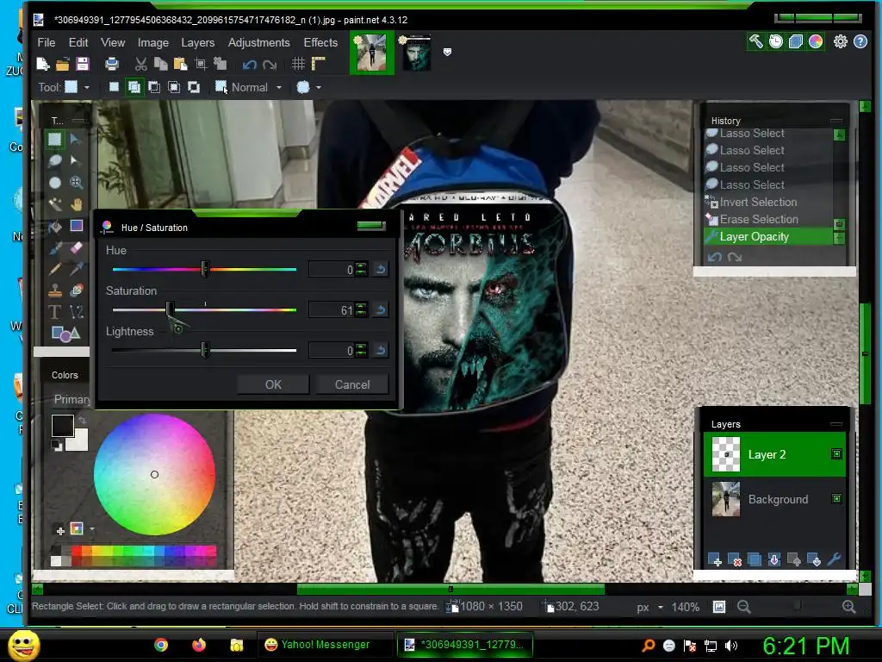Toggle the Layers window button
Viewport: 882px width, 662px height.
795,41
